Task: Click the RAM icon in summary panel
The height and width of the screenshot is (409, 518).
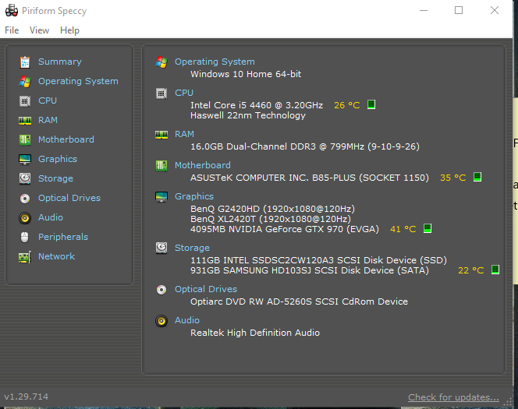Action: (x=161, y=135)
